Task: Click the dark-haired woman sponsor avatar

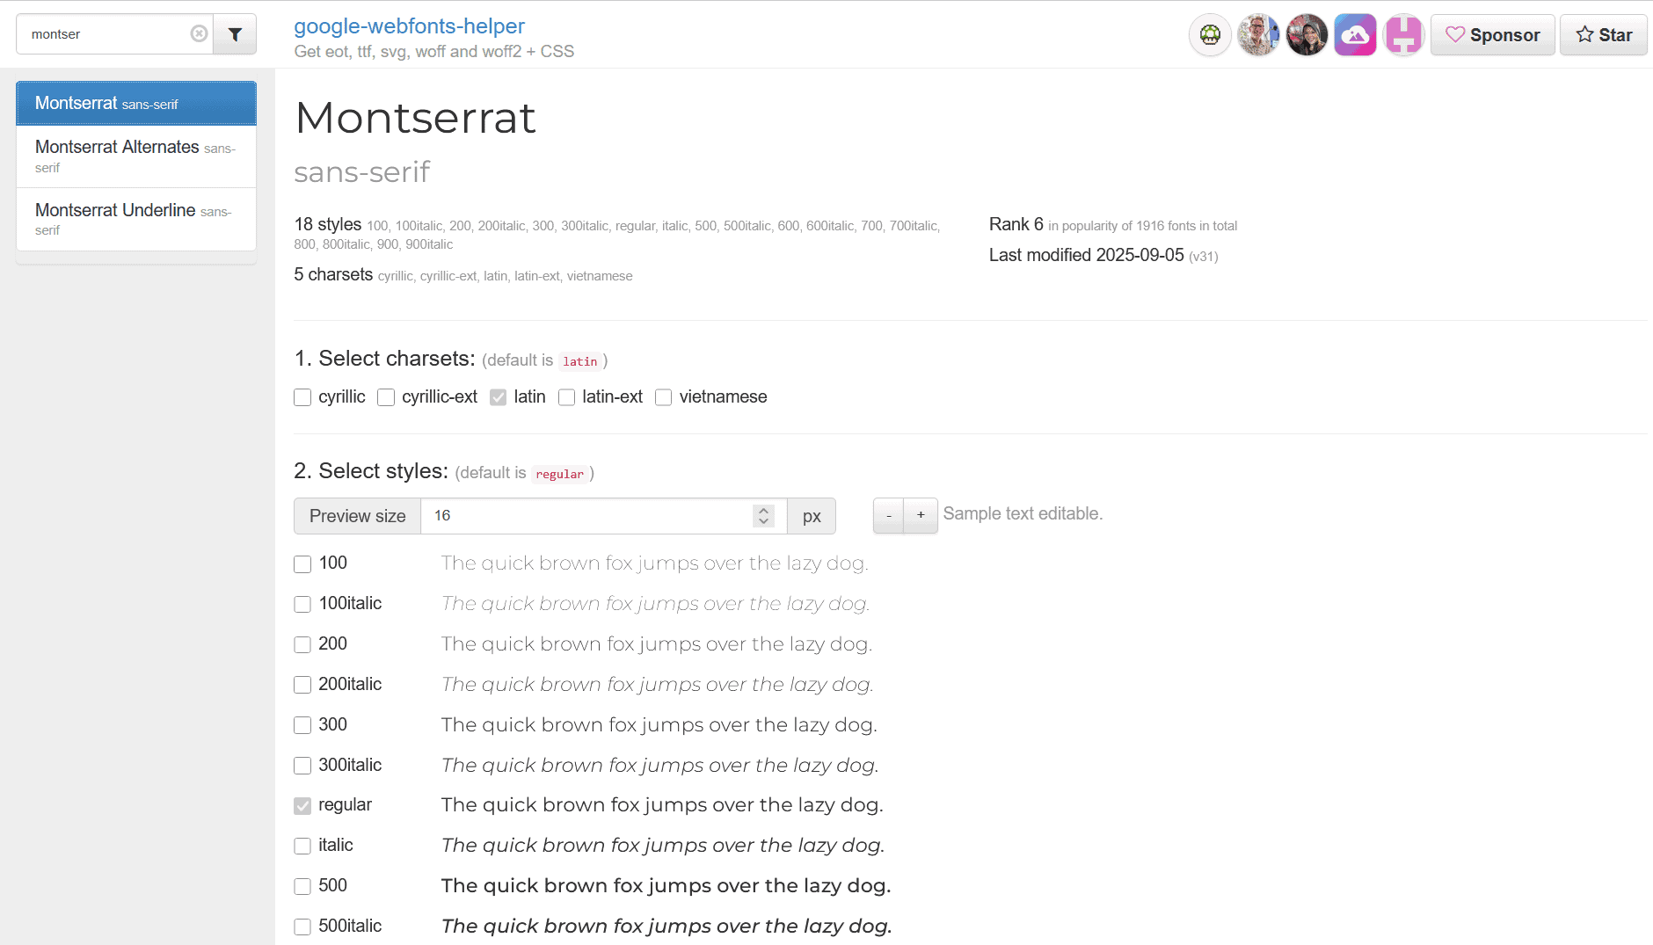Action: pyautogui.click(x=1307, y=35)
